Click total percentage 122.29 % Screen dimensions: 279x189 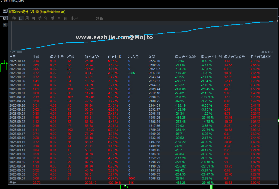(115, 183)
